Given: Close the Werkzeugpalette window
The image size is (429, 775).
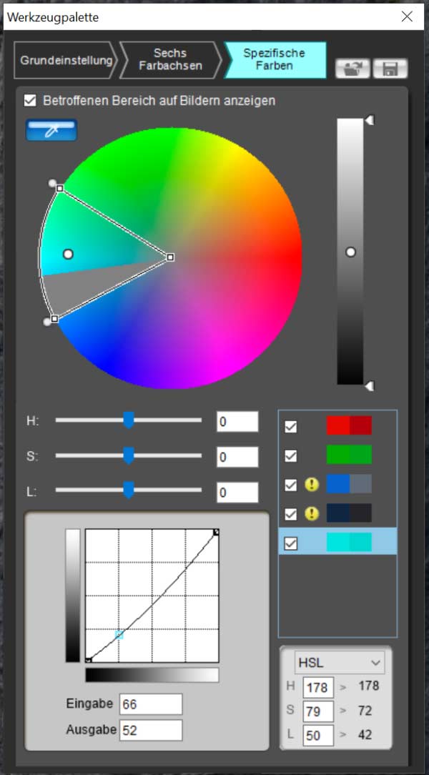Looking at the screenshot, I should (407, 16).
